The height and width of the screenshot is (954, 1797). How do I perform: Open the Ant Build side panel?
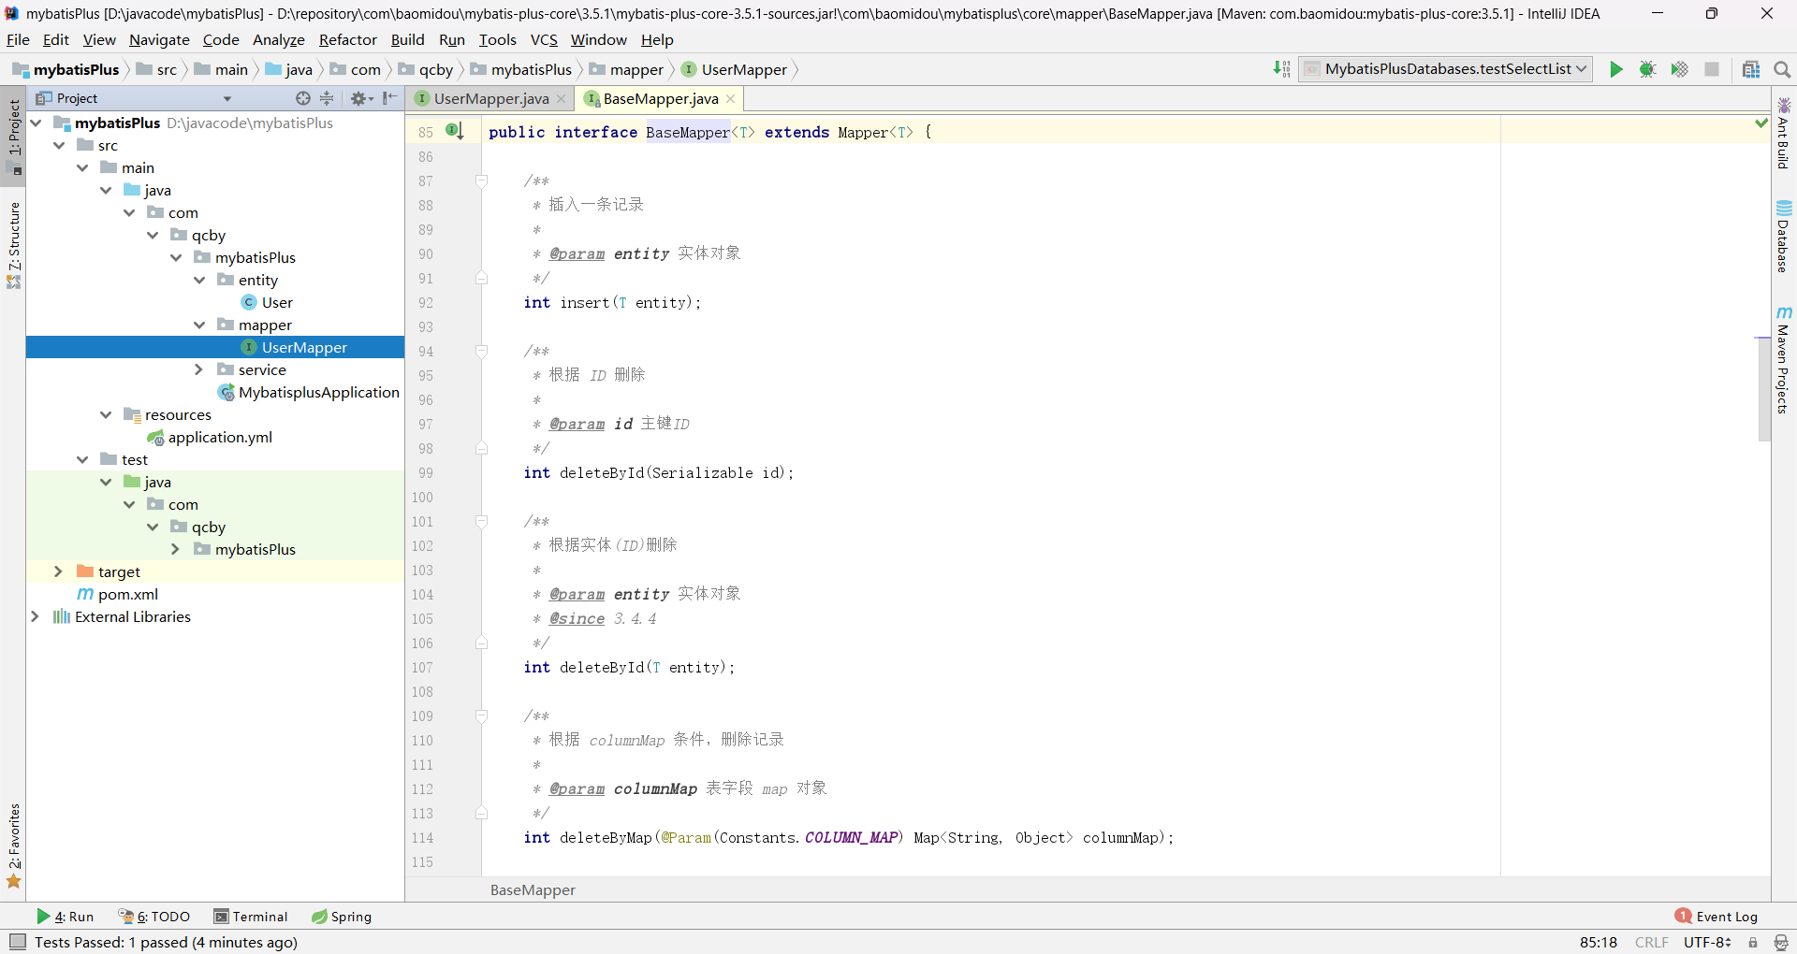point(1784,134)
